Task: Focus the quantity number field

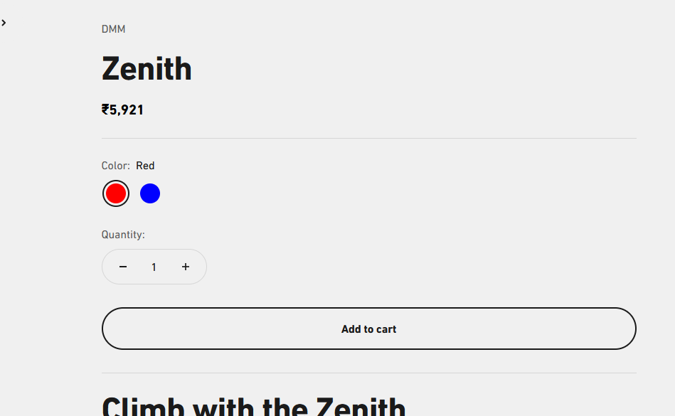Action: [x=154, y=267]
